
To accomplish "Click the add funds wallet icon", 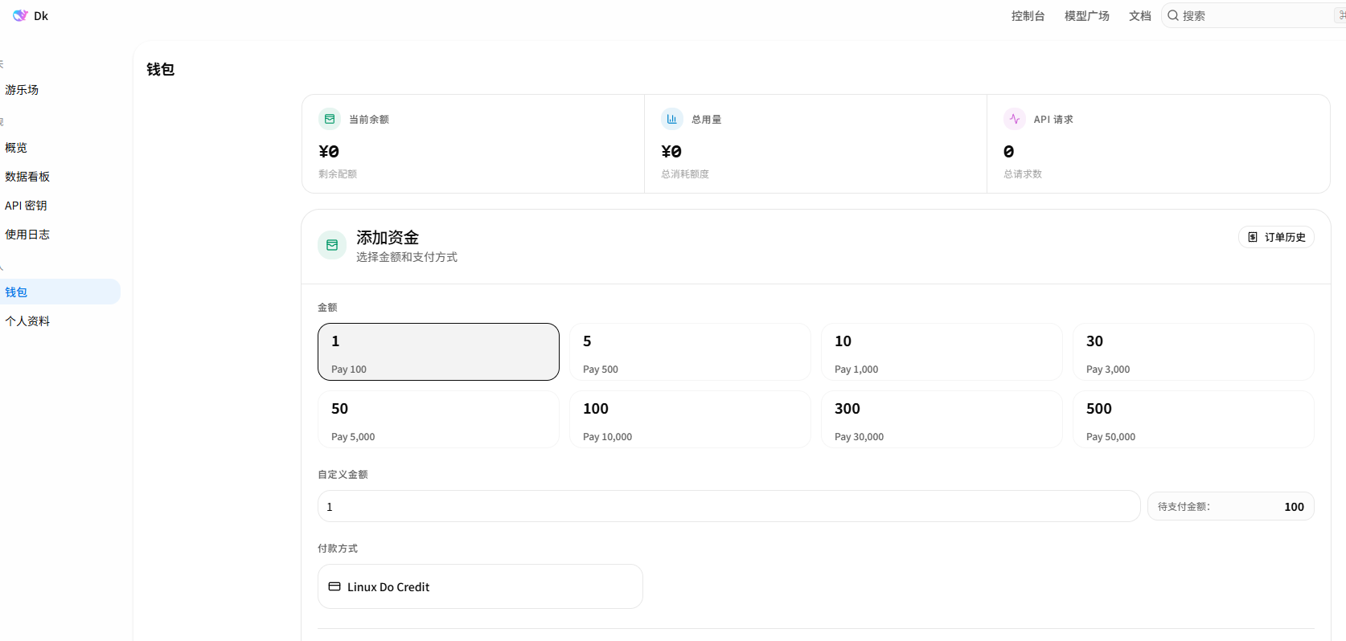I will click(x=332, y=245).
